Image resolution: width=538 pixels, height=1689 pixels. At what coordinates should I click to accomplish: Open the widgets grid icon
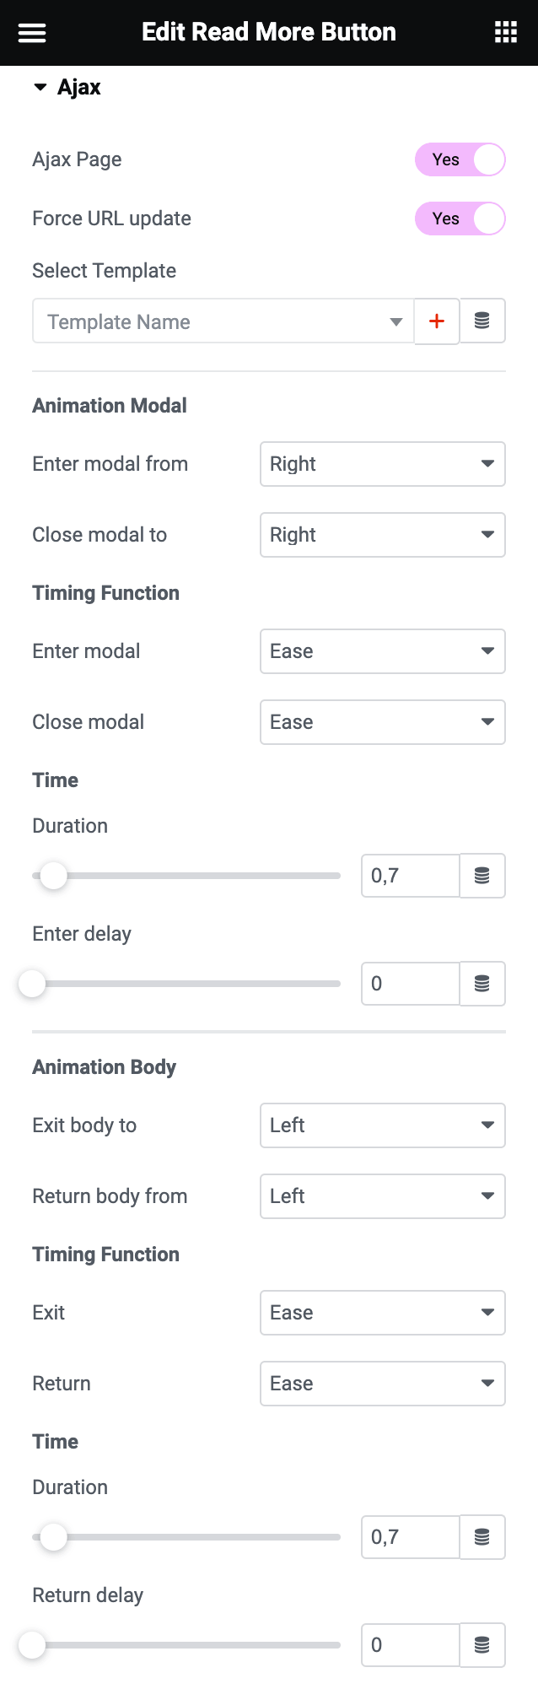coord(505,33)
